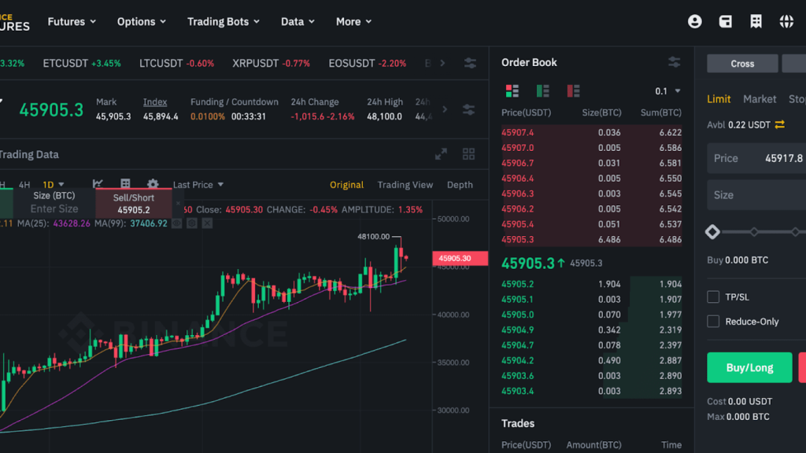Click the Buy/Long button
806x453 pixels.
click(749, 367)
